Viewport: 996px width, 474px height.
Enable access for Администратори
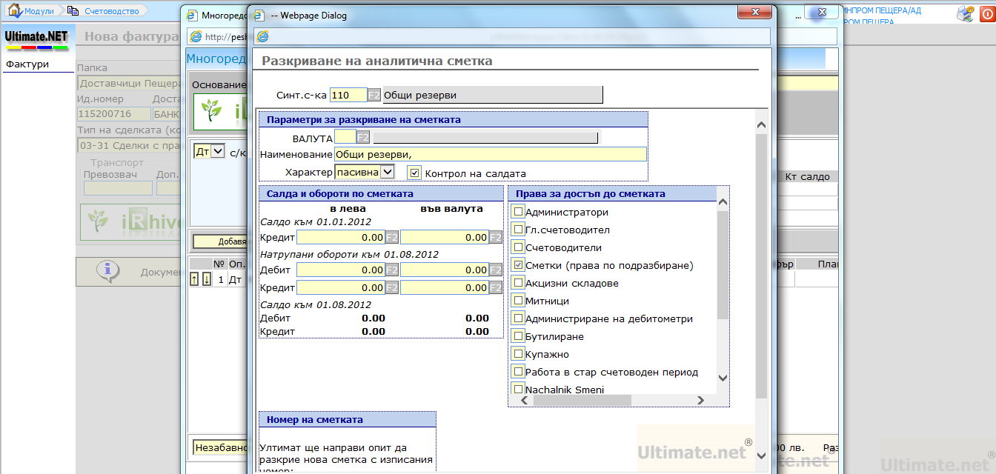[x=517, y=211]
